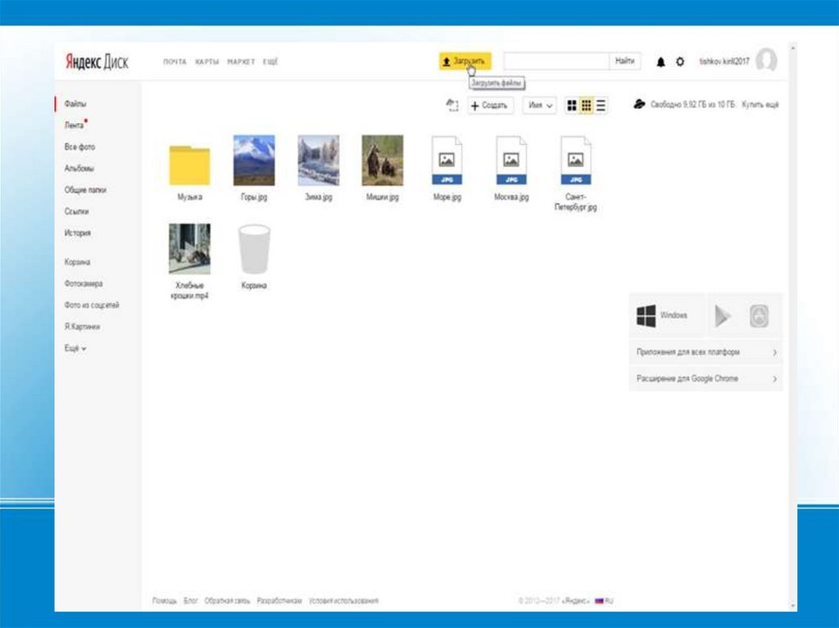Select Фото из соцсетей in the sidebar
Image resolution: width=839 pixels, height=628 pixels.
92,305
